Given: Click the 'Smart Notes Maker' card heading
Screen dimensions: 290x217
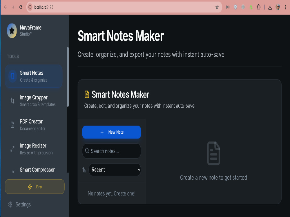Looking at the screenshot, I should (120, 95).
